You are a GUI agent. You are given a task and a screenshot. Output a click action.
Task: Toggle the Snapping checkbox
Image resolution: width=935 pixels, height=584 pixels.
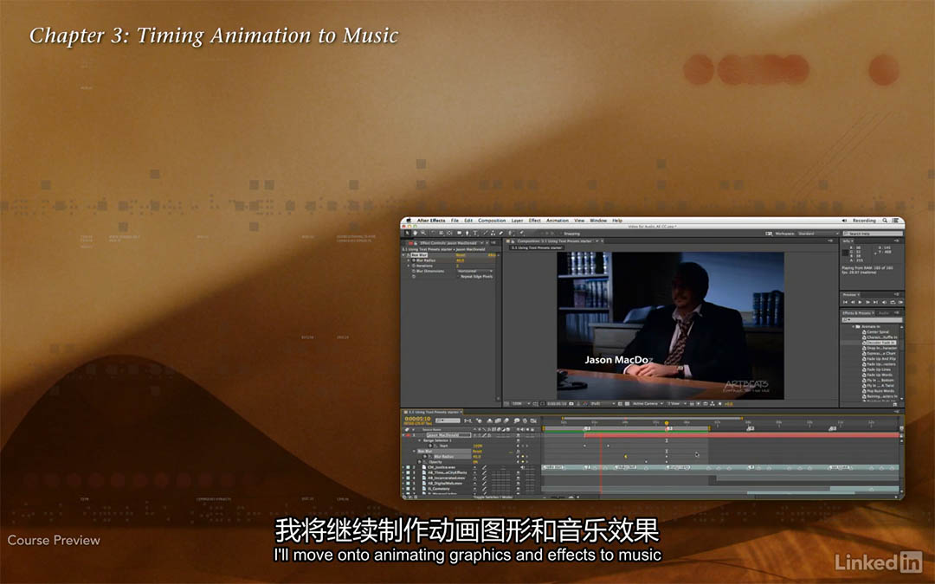point(560,234)
